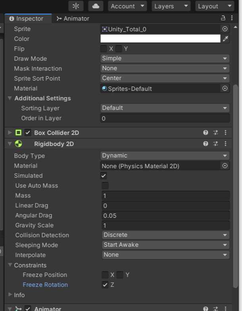Viewport: 242px width, 311px height.
Task: Open Draw Mode dropdown
Action: 165,59
